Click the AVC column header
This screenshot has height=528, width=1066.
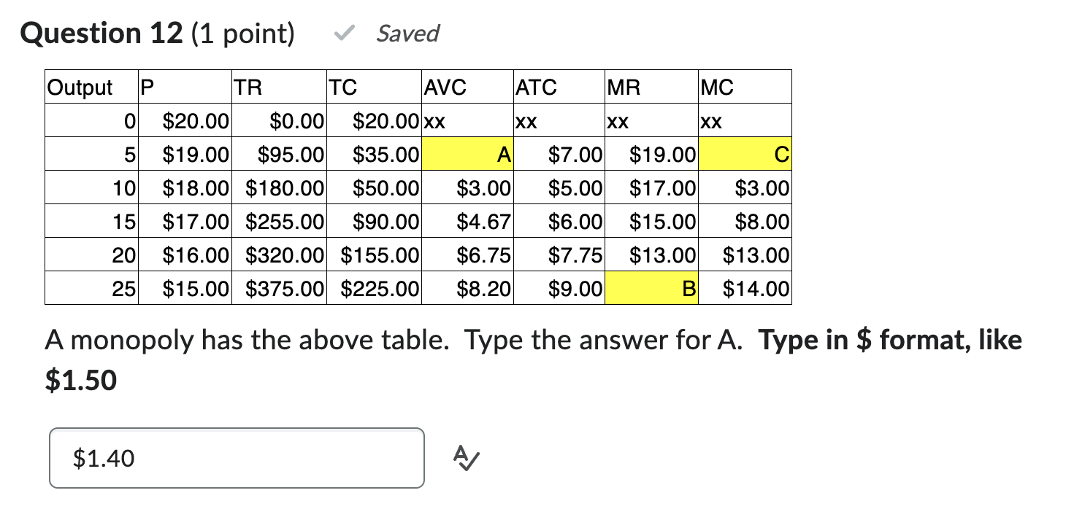click(445, 87)
